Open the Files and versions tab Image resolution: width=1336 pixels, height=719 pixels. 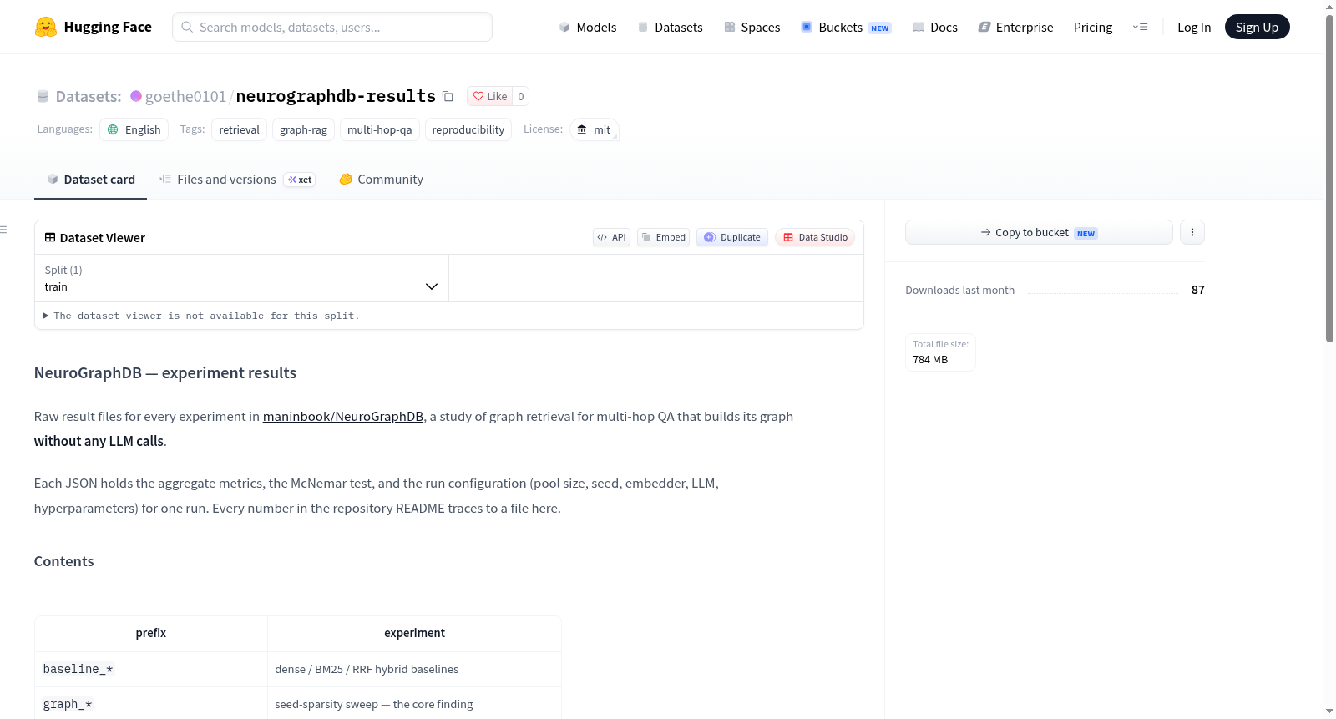[237, 180]
